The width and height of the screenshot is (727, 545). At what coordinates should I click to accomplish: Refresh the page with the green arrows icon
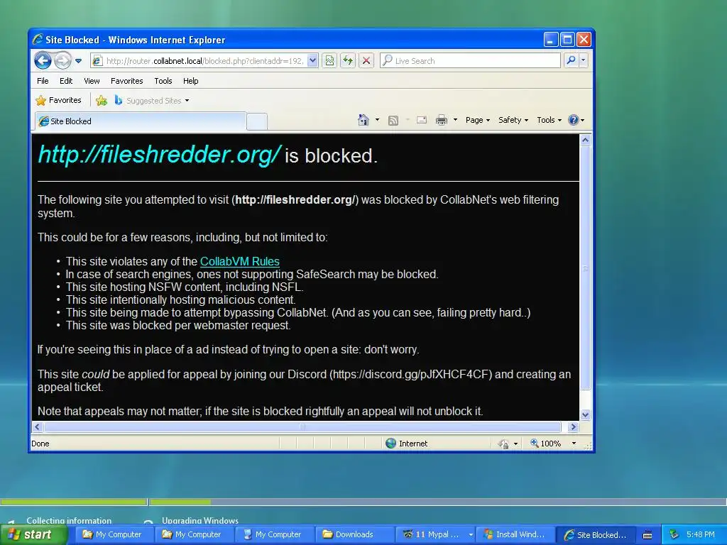pos(348,61)
